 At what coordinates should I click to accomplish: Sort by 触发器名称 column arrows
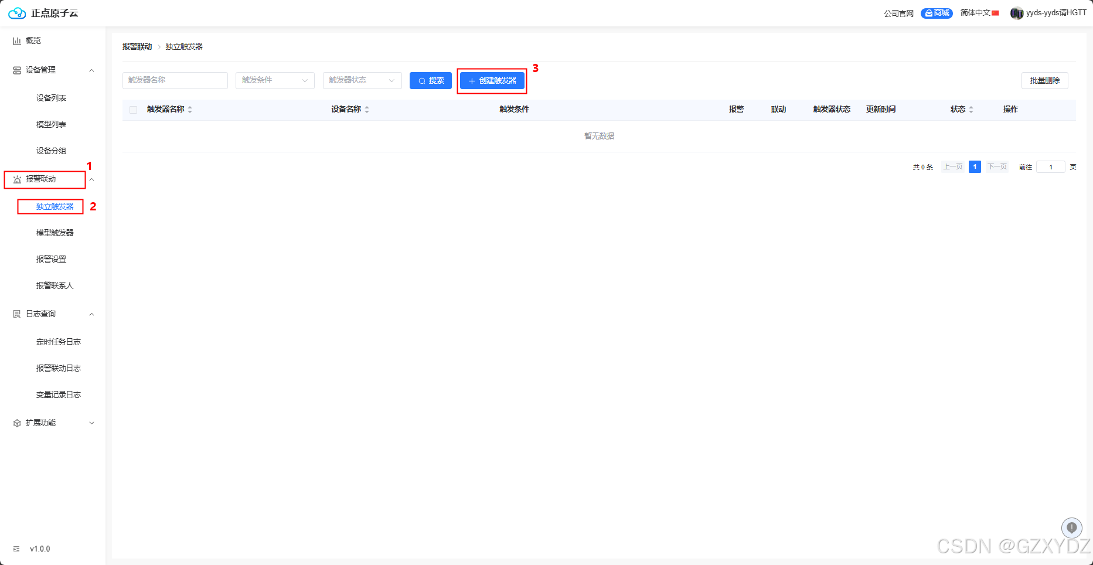190,110
